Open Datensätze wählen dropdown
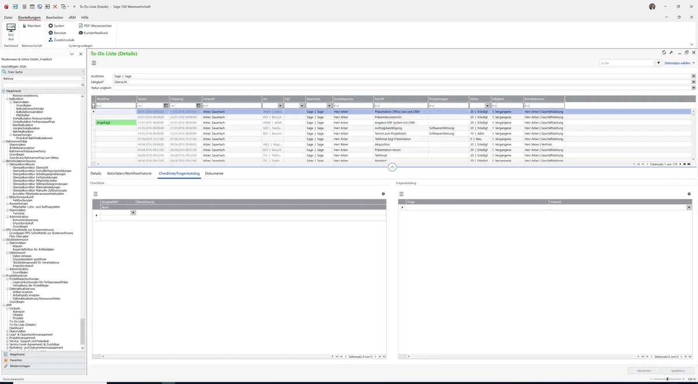The width and height of the screenshot is (698, 384). tap(679, 63)
